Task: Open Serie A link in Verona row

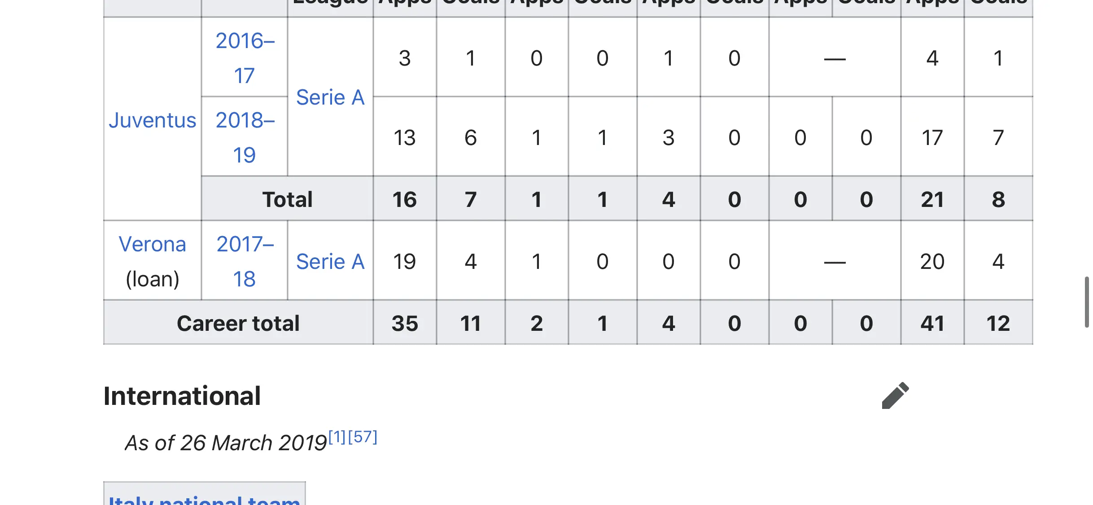Action: pos(330,261)
